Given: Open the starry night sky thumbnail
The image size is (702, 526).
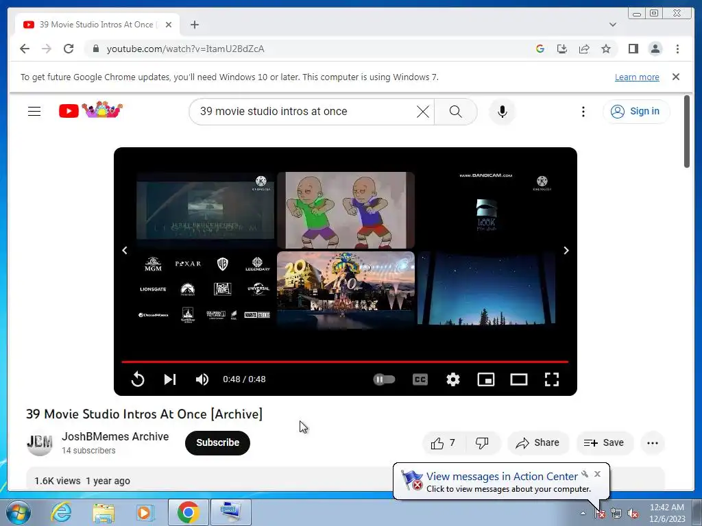Looking at the screenshot, I should click(486, 288).
